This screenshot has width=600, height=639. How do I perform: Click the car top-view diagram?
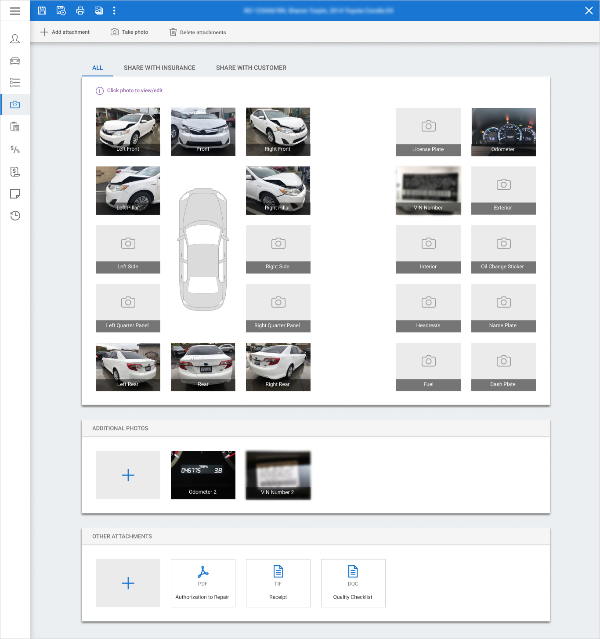point(203,249)
